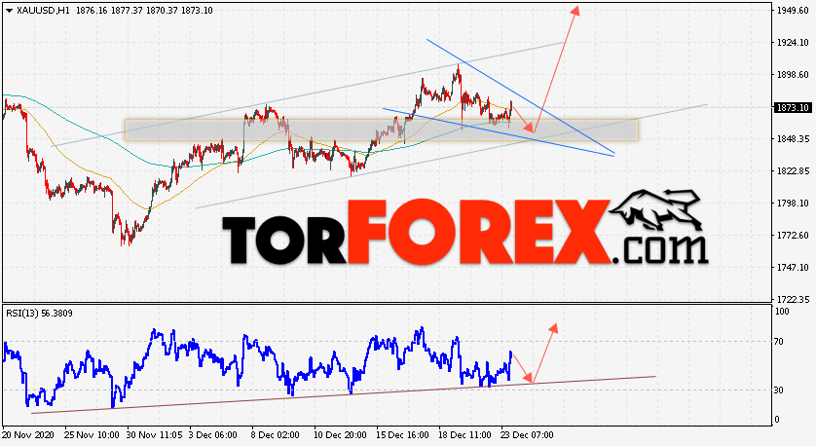
Task: Click the 1798.10 price axis value
Action: [x=793, y=204]
